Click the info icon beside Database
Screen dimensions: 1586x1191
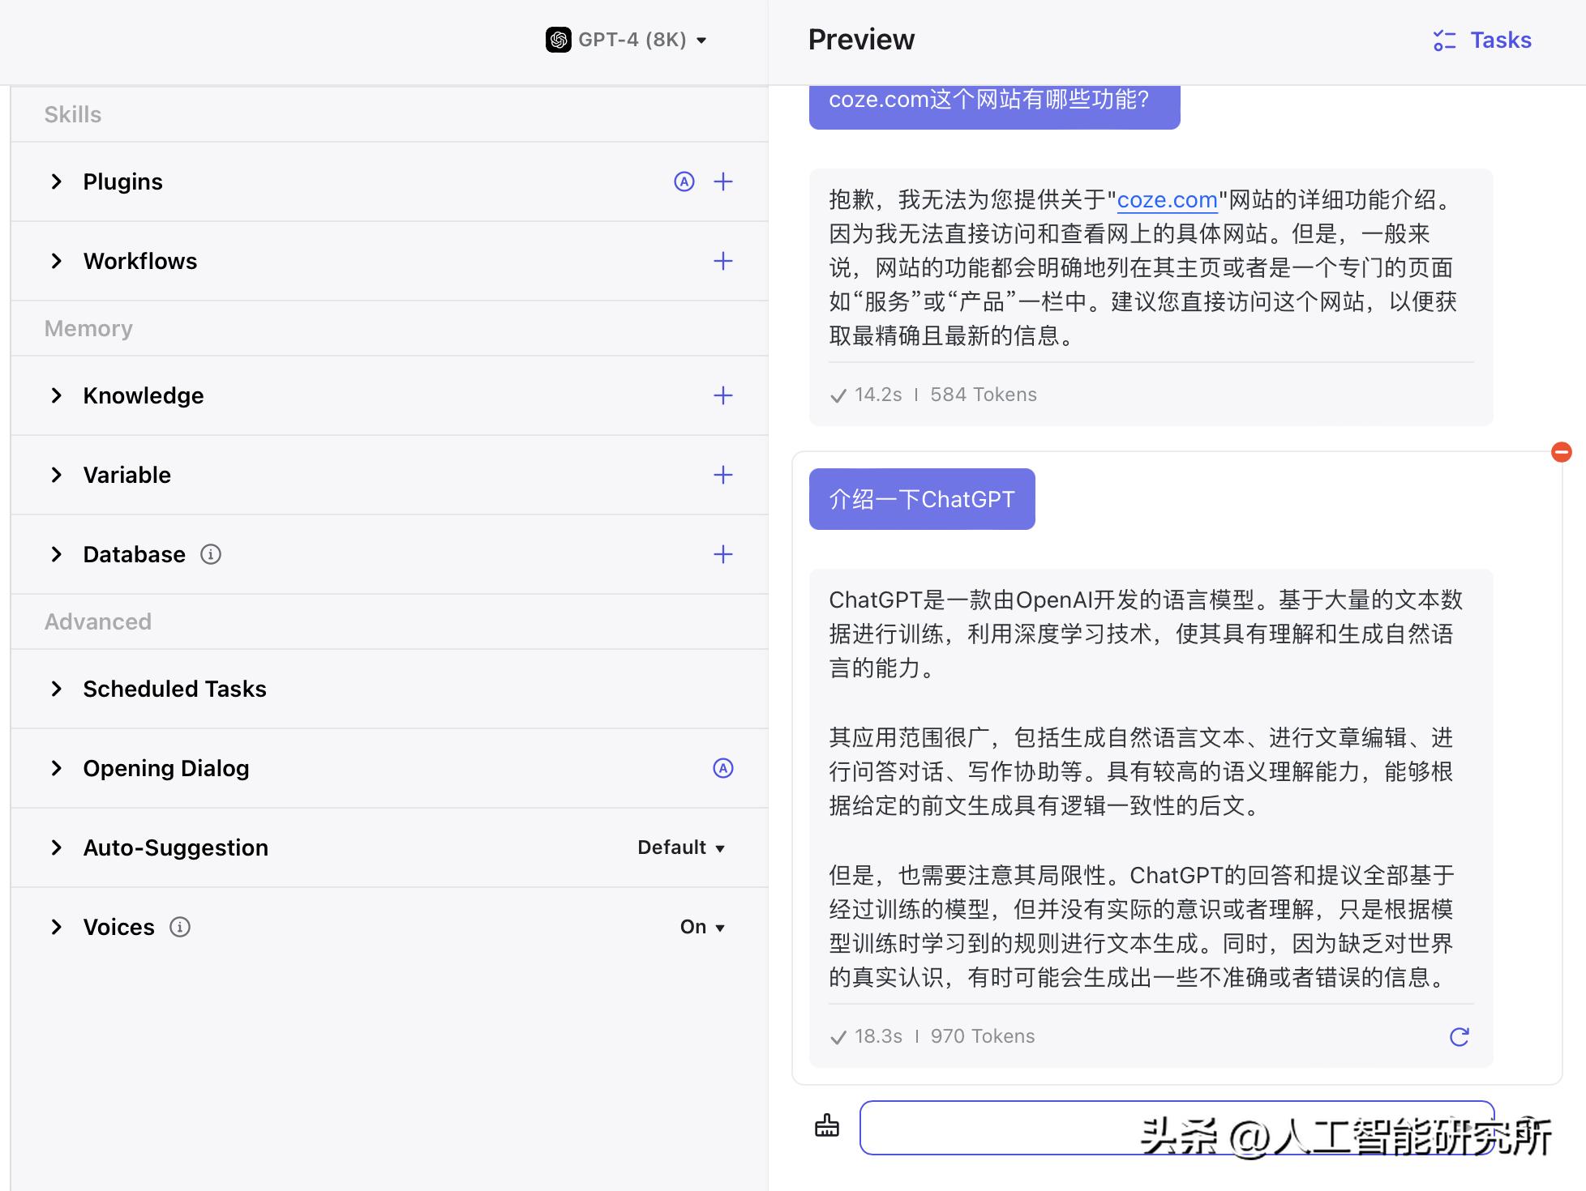pyautogui.click(x=211, y=554)
